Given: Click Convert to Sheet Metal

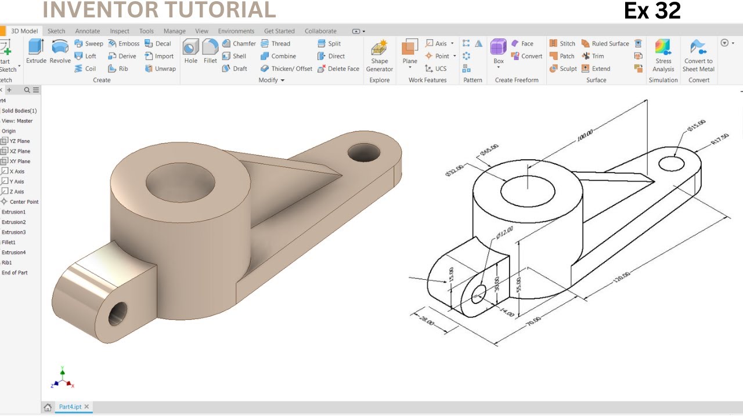Looking at the screenshot, I should pos(698,56).
